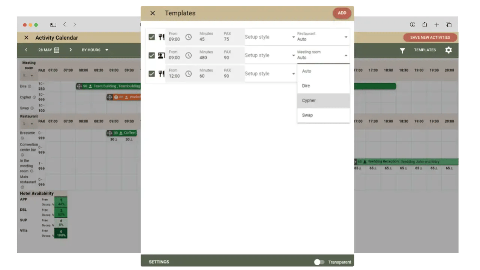Click the ADD button in Templates

pos(342,13)
